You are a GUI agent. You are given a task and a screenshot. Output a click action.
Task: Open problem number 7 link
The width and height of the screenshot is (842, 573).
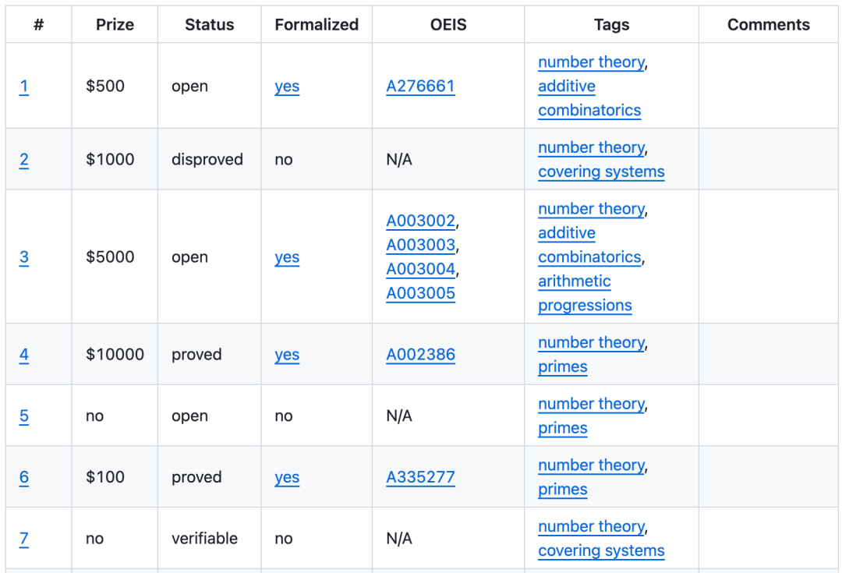coord(24,538)
